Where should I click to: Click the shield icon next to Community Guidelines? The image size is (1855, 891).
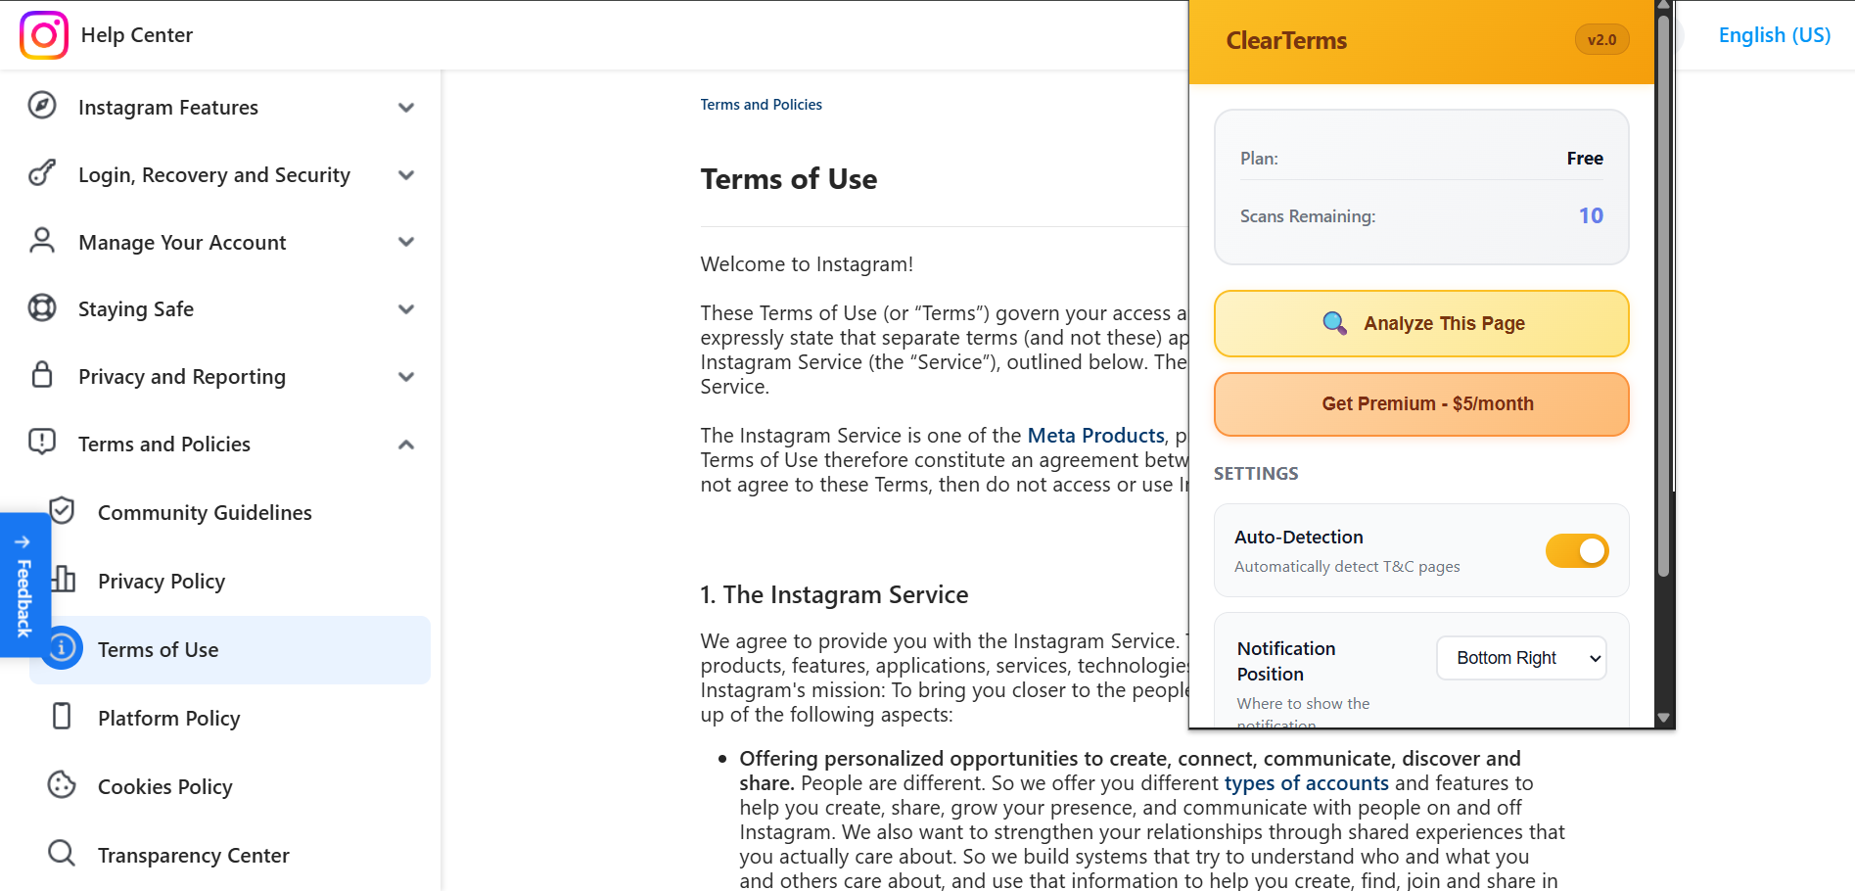(x=62, y=511)
